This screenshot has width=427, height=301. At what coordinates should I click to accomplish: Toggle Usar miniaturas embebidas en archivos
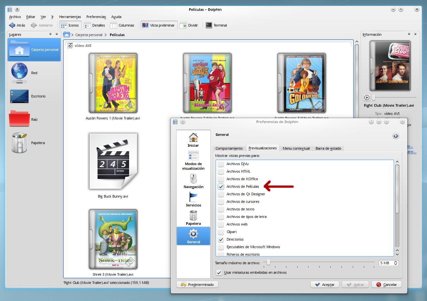tap(219, 272)
